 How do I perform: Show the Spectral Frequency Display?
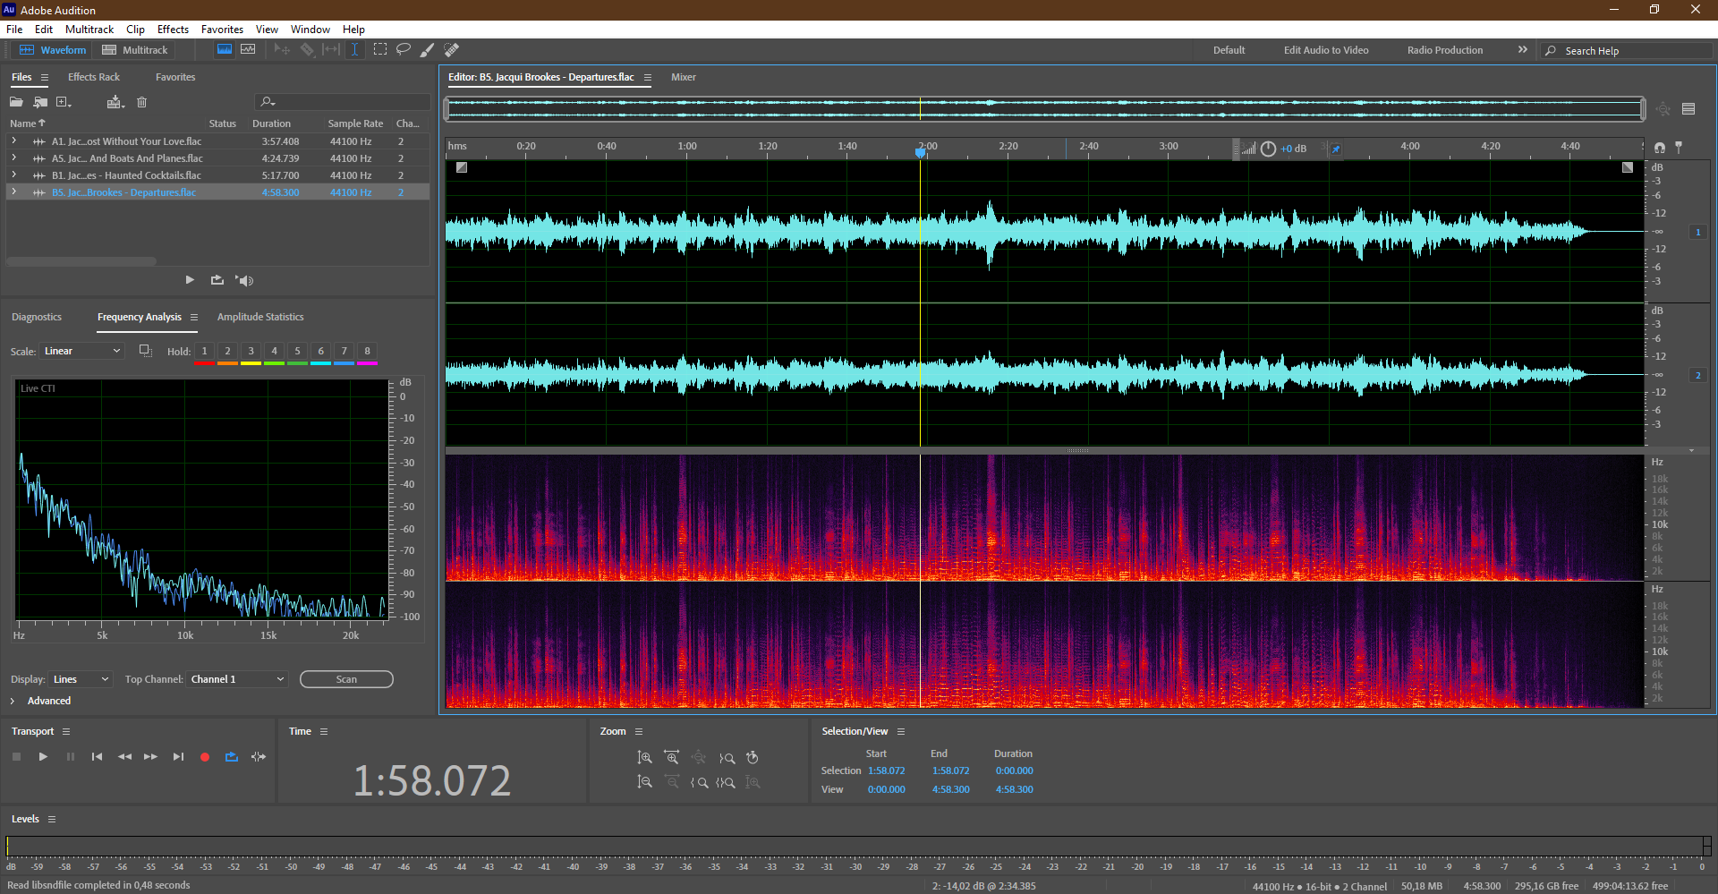point(225,50)
